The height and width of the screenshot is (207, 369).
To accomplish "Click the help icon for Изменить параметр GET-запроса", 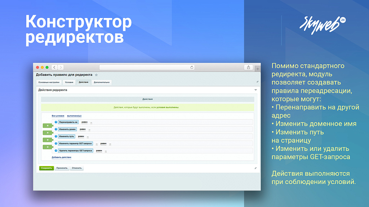I will (55, 143).
